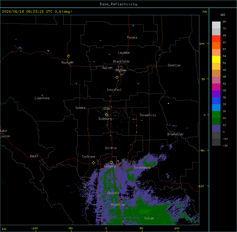Click the magenta 39-42 dBZ legend swatch
The width and height of the screenshot is (237, 232).
click(216, 87)
